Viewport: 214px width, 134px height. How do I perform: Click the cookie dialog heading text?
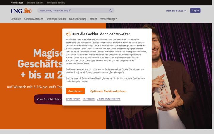point(101,34)
